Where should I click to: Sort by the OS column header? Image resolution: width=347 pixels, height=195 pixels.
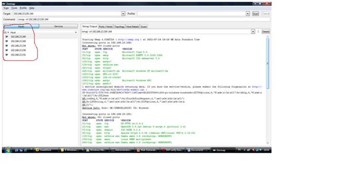(x=6, y=32)
